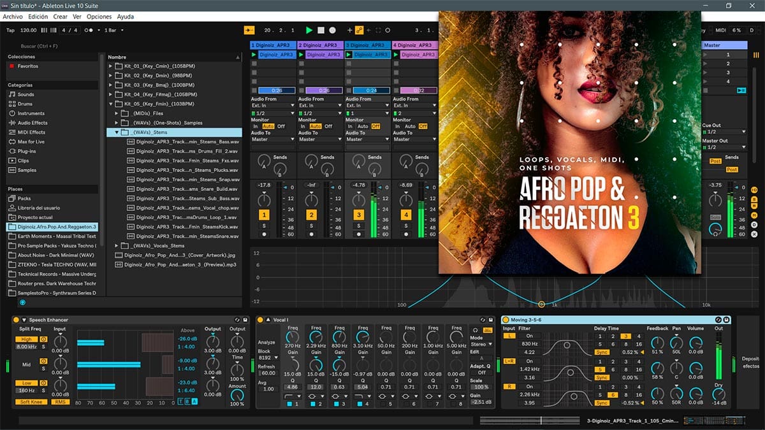The width and height of the screenshot is (765, 430).
Task: Click the Favoritos red collection icon
Action: (11, 66)
